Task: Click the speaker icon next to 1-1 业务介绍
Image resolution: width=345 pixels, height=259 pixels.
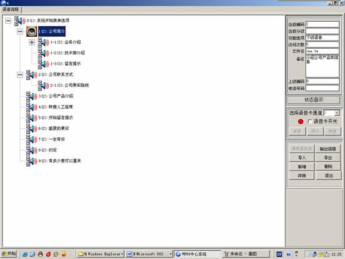Action: 43,42
